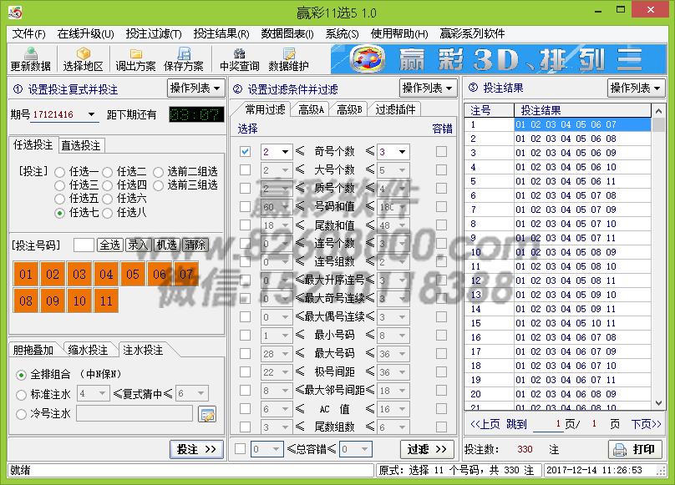Switch to the 过滤插件 tab
This screenshot has width=675, height=485.
click(395, 109)
